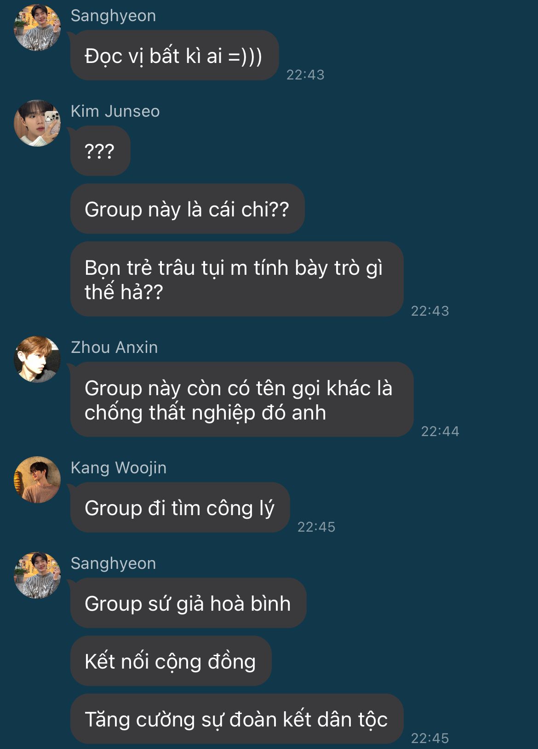Select the "???" message bubble
This screenshot has width=538, height=749.
100,151
